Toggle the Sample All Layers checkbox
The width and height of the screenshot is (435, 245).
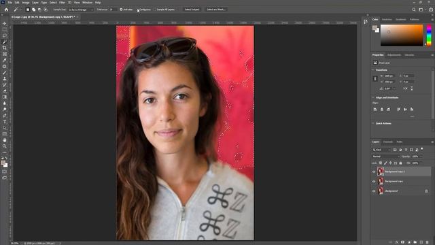pyautogui.click(x=155, y=10)
